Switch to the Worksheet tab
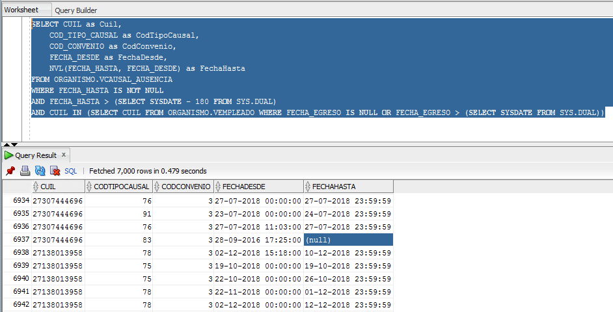The width and height of the screenshot is (613, 312). click(x=21, y=10)
